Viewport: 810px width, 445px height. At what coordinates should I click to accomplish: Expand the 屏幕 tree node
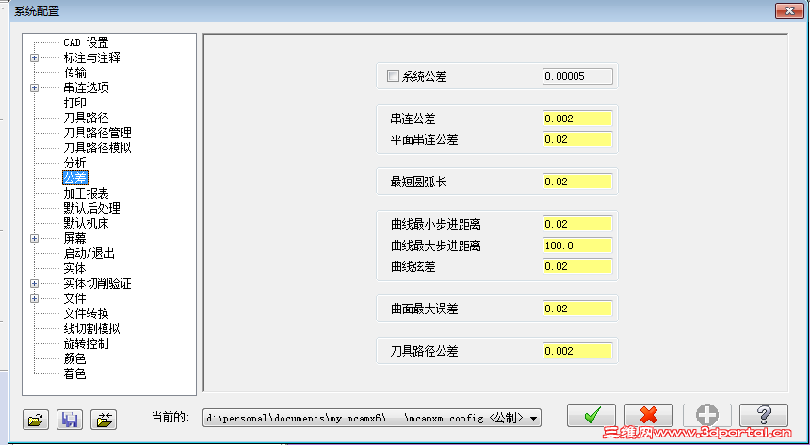pyautogui.click(x=34, y=239)
